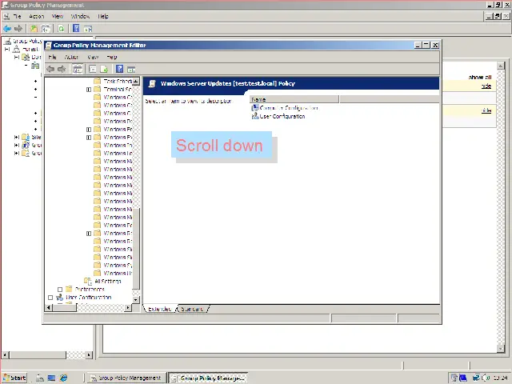Select Preferences folder in editor tree
The width and height of the screenshot is (512, 384).
click(x=85, y=290)
